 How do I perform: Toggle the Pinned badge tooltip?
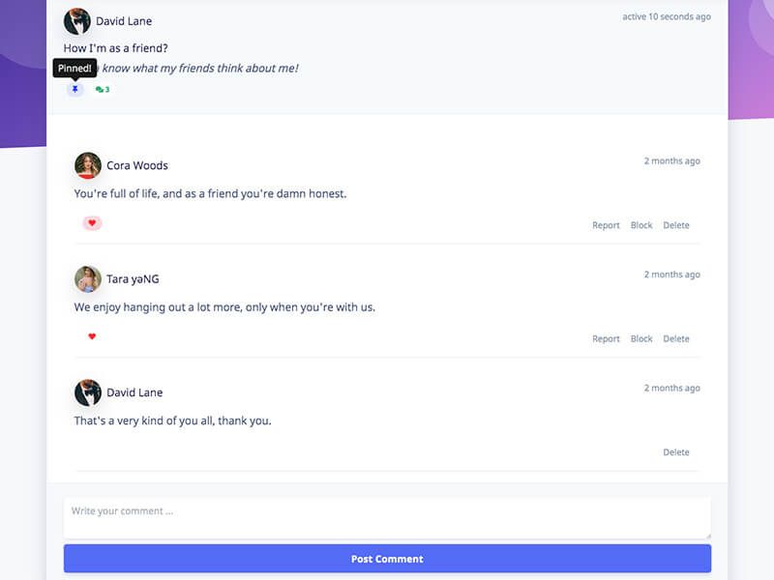tap(75, 68)
